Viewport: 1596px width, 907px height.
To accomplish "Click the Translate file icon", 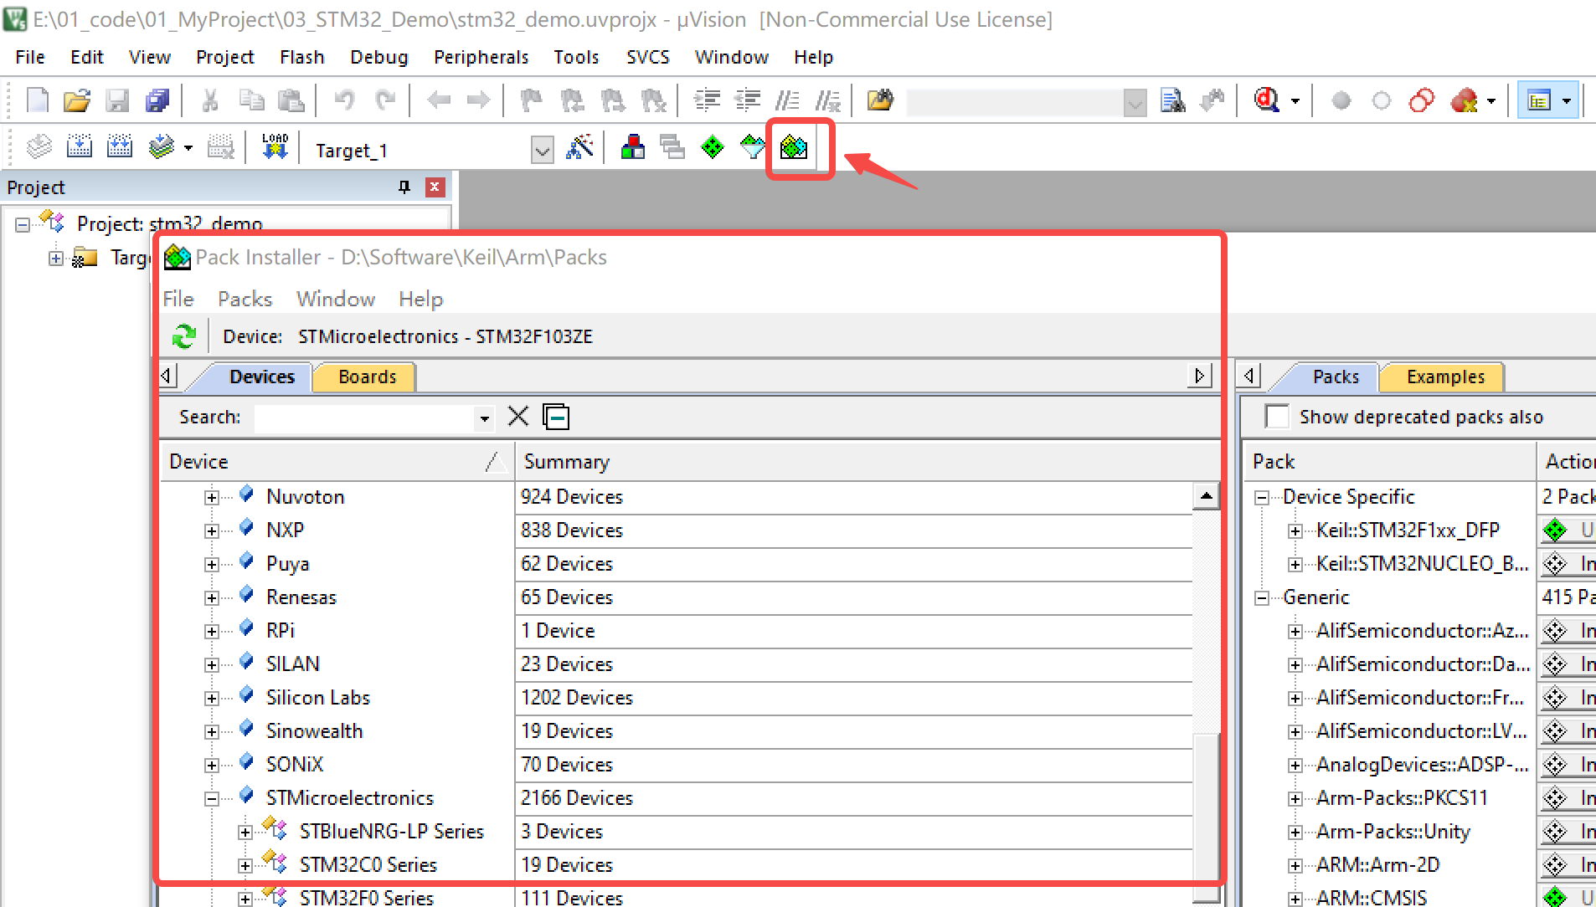I will click(39, 147).
